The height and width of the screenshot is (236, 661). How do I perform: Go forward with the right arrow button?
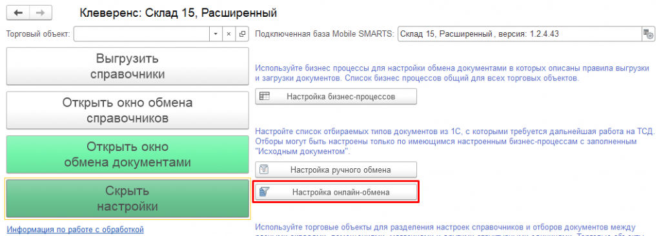(x=41, y=13)
